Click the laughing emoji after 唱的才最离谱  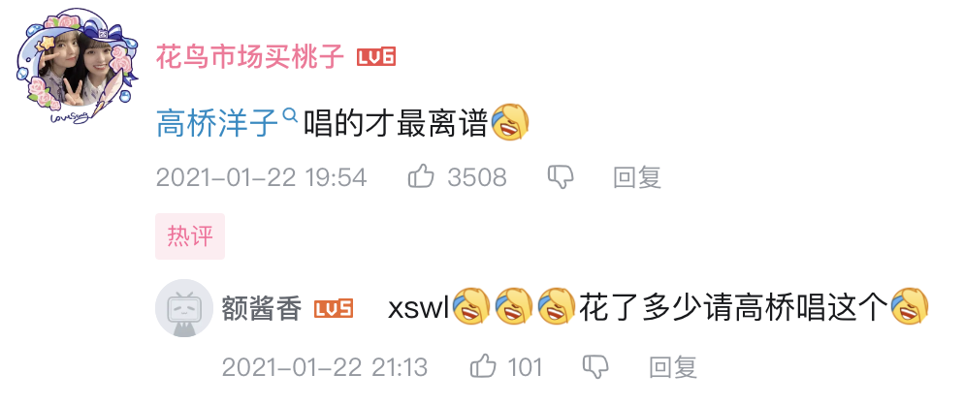510,122
